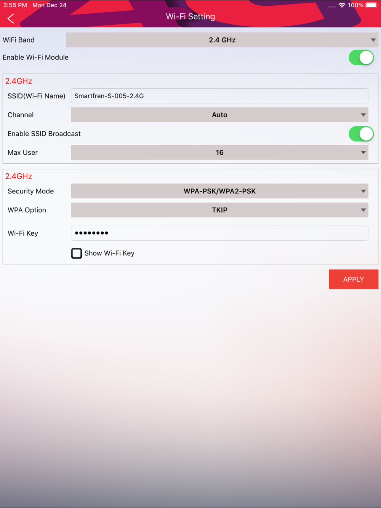Click the WiFi Band label
Image resolution: width=381 pixels, height=508 pixels.
coord(19,40)
